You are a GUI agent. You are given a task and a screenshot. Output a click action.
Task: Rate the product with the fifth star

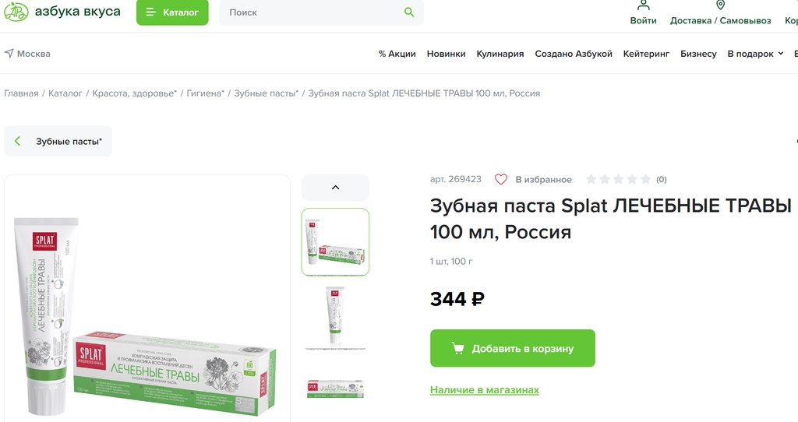[x=645, y=179]
